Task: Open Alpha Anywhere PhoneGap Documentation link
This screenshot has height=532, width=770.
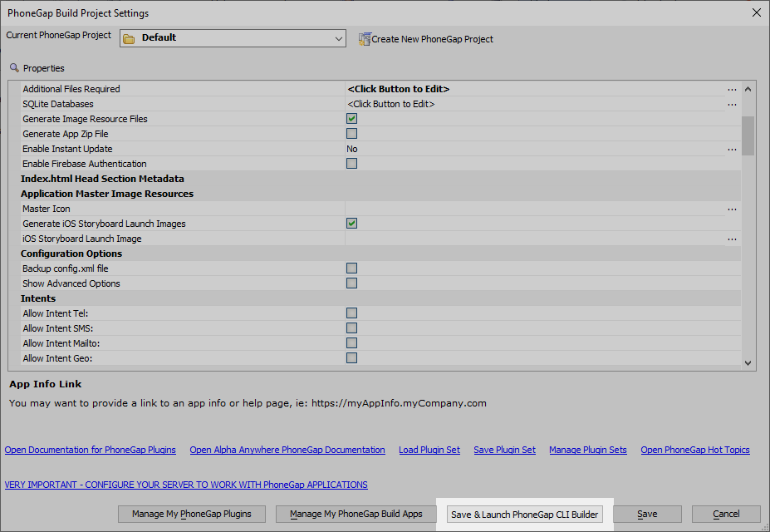Action: coord(287,450)
